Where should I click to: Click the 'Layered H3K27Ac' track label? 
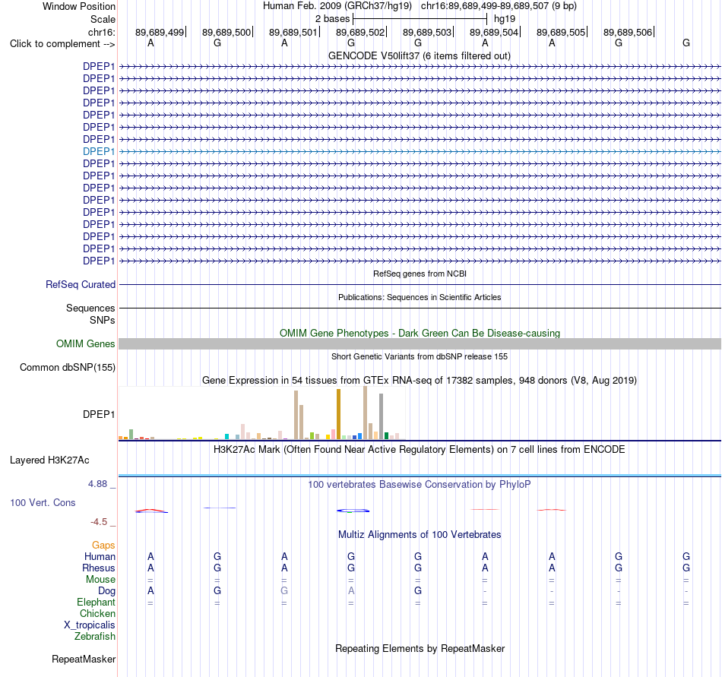49,460
